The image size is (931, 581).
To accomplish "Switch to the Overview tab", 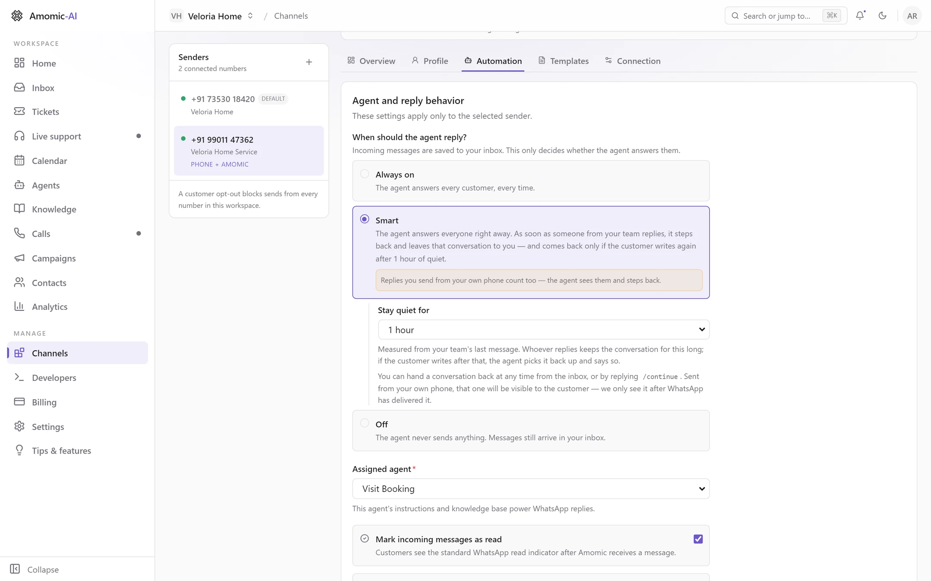I will pyautogui.click(x=371, y=61).
